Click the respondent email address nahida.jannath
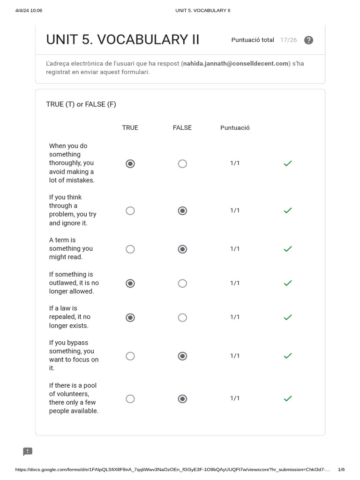The image size is (360, 480). point(235,64)
